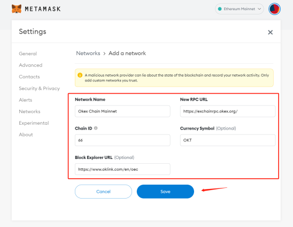Close the Settings panel with X
The height and width of the screenshot is (227, 293).
(270, 32)
